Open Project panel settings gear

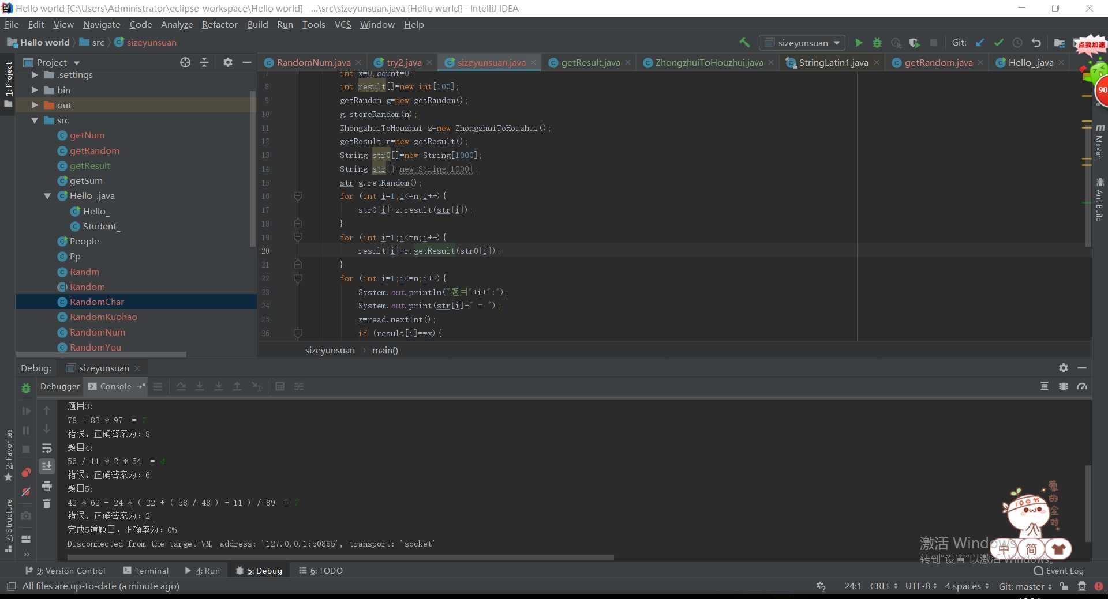click(x=228, y=62)
